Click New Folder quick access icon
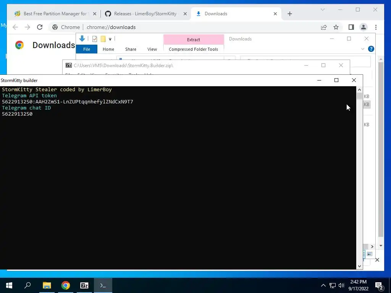The image size is (391, 293). coord(103,39)
